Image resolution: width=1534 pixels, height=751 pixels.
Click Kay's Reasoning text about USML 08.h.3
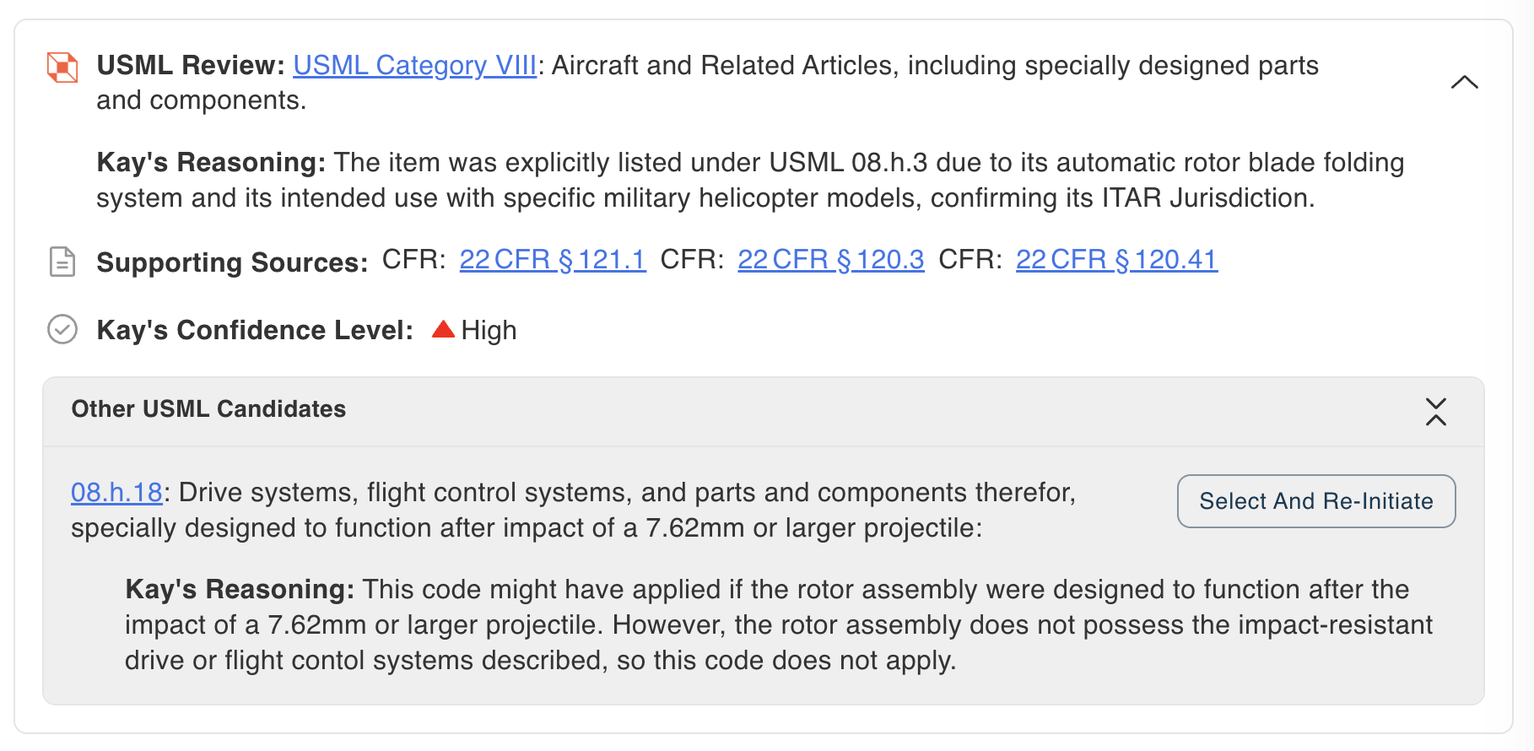[x=750, y=180]
